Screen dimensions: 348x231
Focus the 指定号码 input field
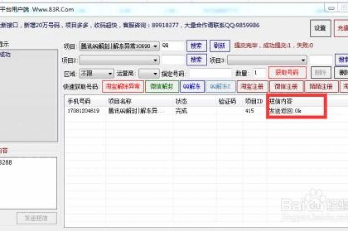[x=210, y=73]
